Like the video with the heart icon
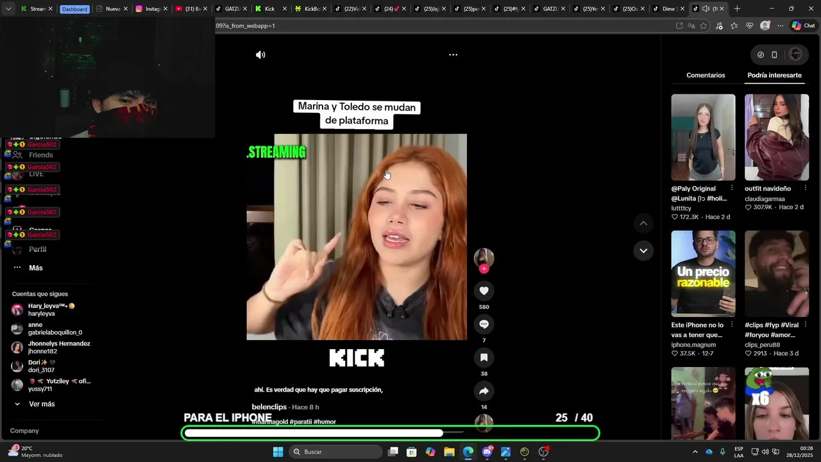The height and width of the screenshot is (462, 821). click(x=484, y=291)
